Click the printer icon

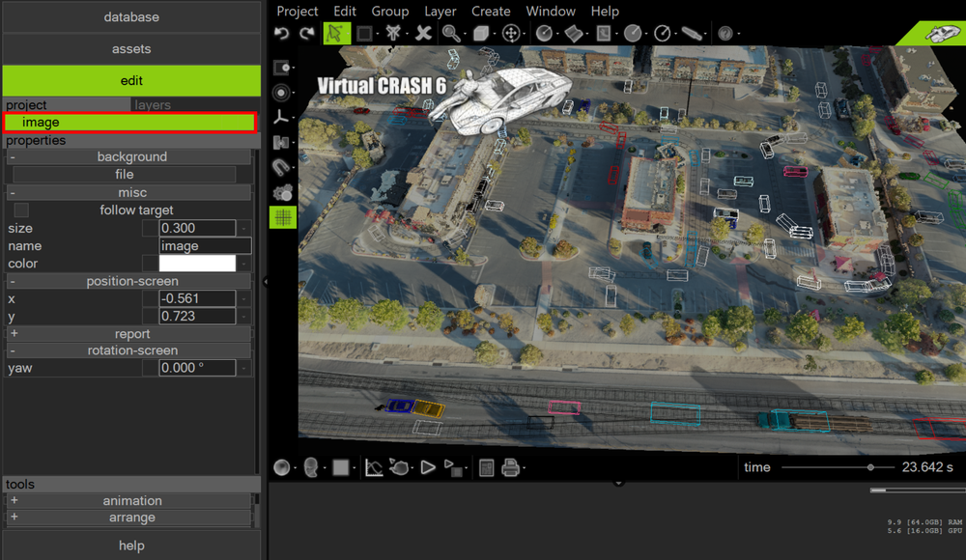pos(510,467)
